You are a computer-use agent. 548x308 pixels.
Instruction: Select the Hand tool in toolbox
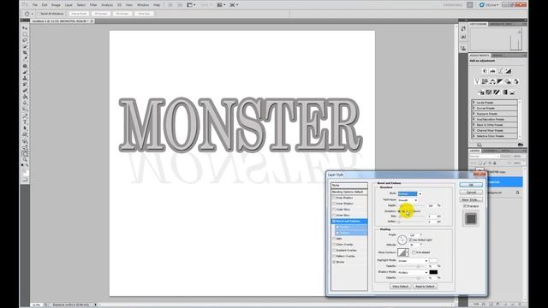[25, 153]
